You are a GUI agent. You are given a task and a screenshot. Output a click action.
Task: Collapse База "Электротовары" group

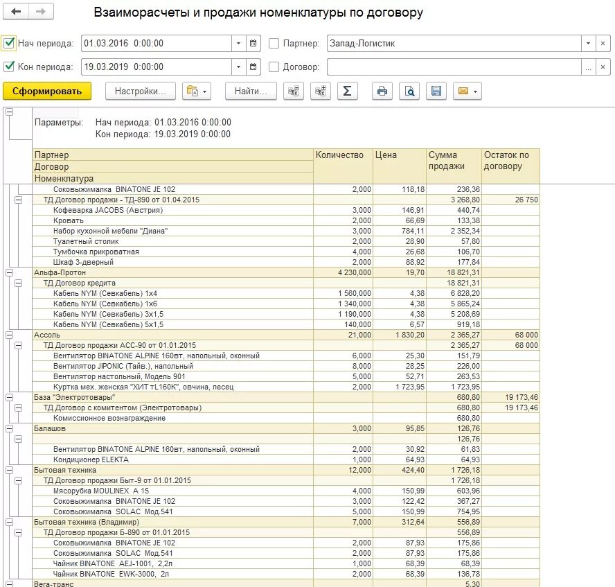(9, 397)
